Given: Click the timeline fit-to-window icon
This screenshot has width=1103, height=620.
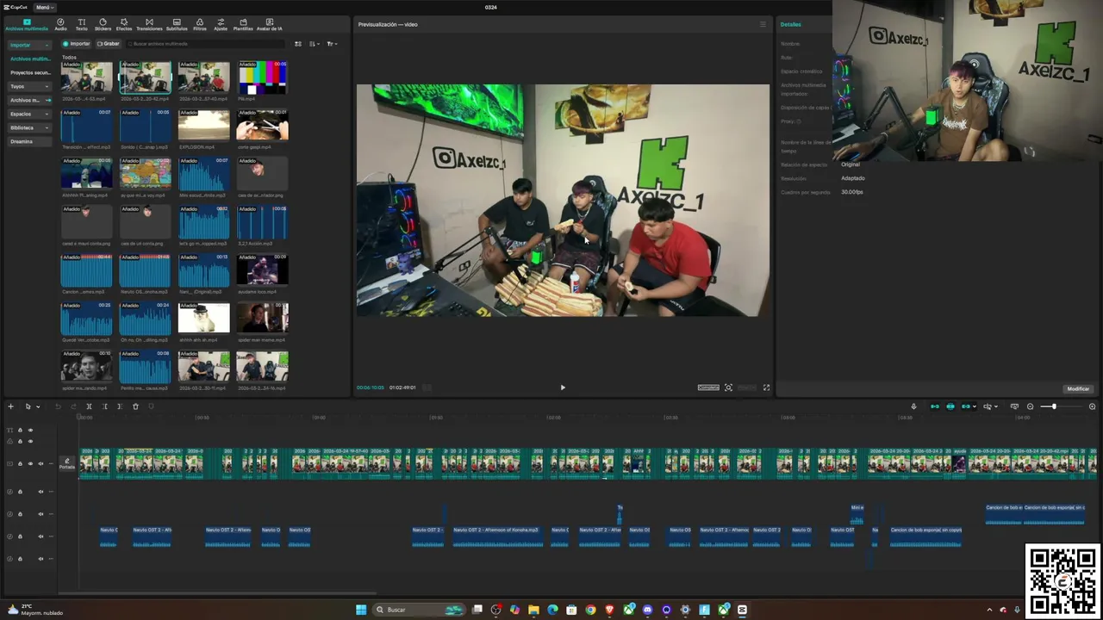Looking at the screenshot, I should coord(1014,406).
